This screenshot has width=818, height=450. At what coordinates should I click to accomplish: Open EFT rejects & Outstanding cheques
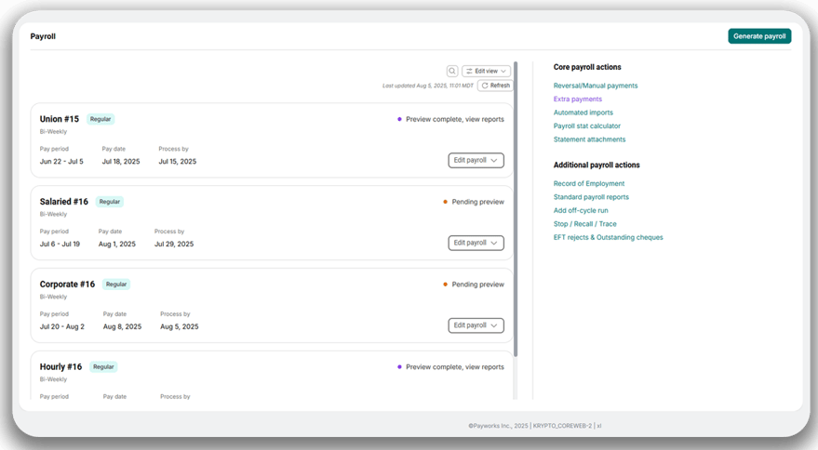[x=609, y=237]
